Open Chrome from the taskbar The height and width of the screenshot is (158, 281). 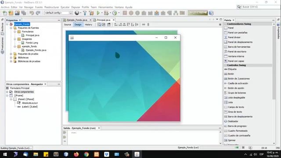tap(86, 154)
